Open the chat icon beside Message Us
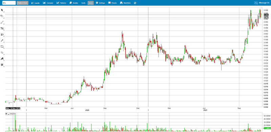The width and height of the screenshot is (271, 132). 256,3
